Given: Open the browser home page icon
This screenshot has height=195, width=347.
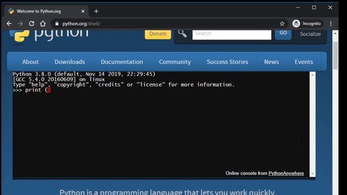Looking at the screenshot, I should (43, 23).
